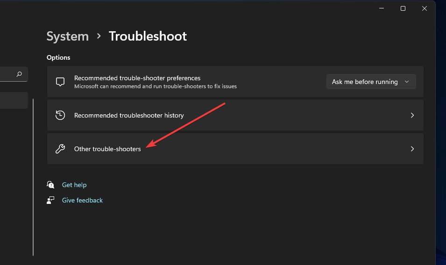Click the wrench icon beside Other trouble-shooters

pos(60,149)
